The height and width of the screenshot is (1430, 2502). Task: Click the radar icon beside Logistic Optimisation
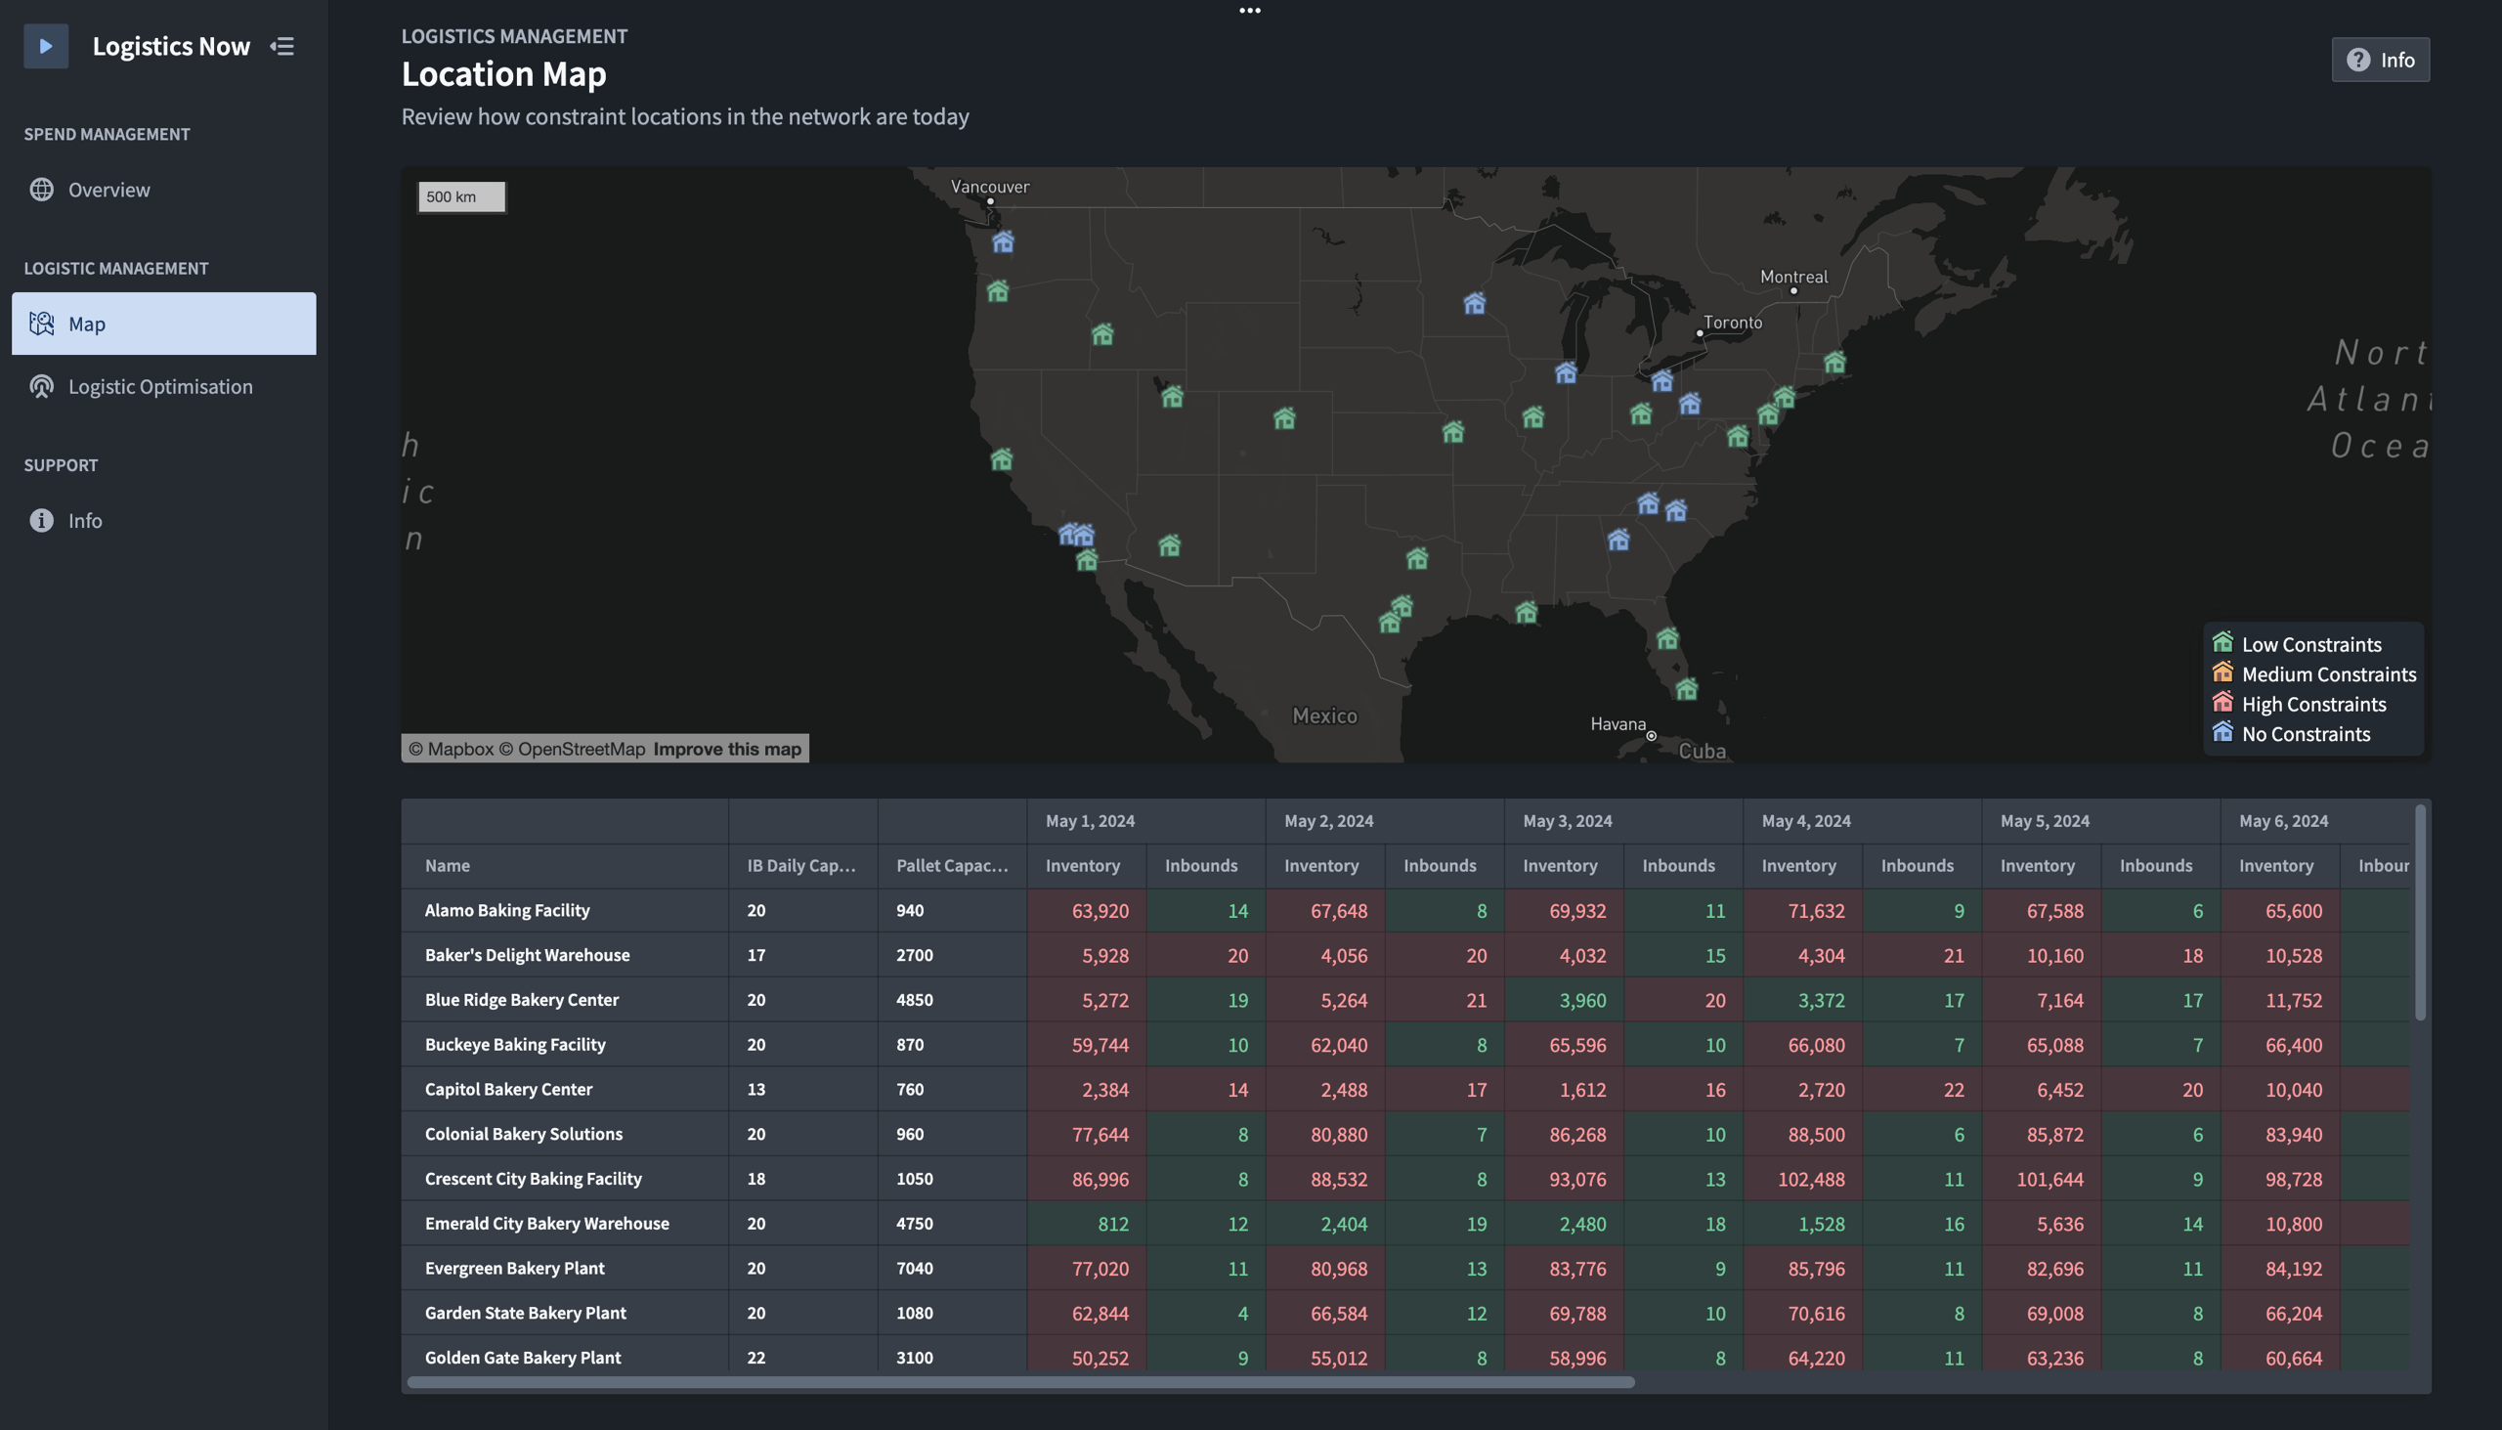click(41, 386)
